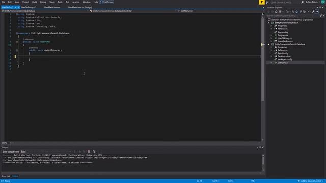Expand the UserDbProxy.cs node

271,38
